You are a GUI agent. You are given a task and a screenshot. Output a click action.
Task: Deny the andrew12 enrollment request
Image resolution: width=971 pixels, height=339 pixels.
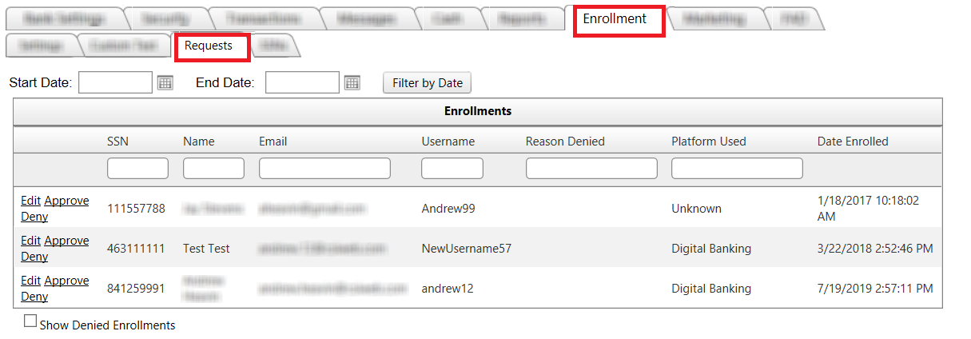(34, 297)
